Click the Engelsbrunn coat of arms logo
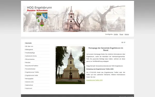Image resolution: width=155 pixels, height=97 pixels. pos(42,19)
